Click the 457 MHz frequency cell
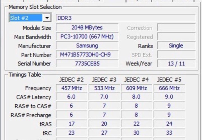Image resolution: width=202 pixels, height=140 pixels. click(x=72, y=88)
